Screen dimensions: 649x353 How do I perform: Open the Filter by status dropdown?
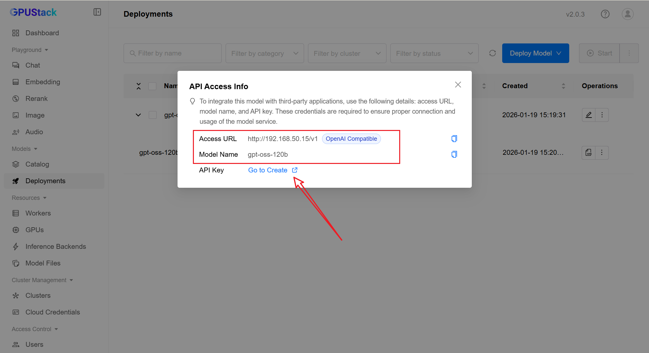pos(434,53)
